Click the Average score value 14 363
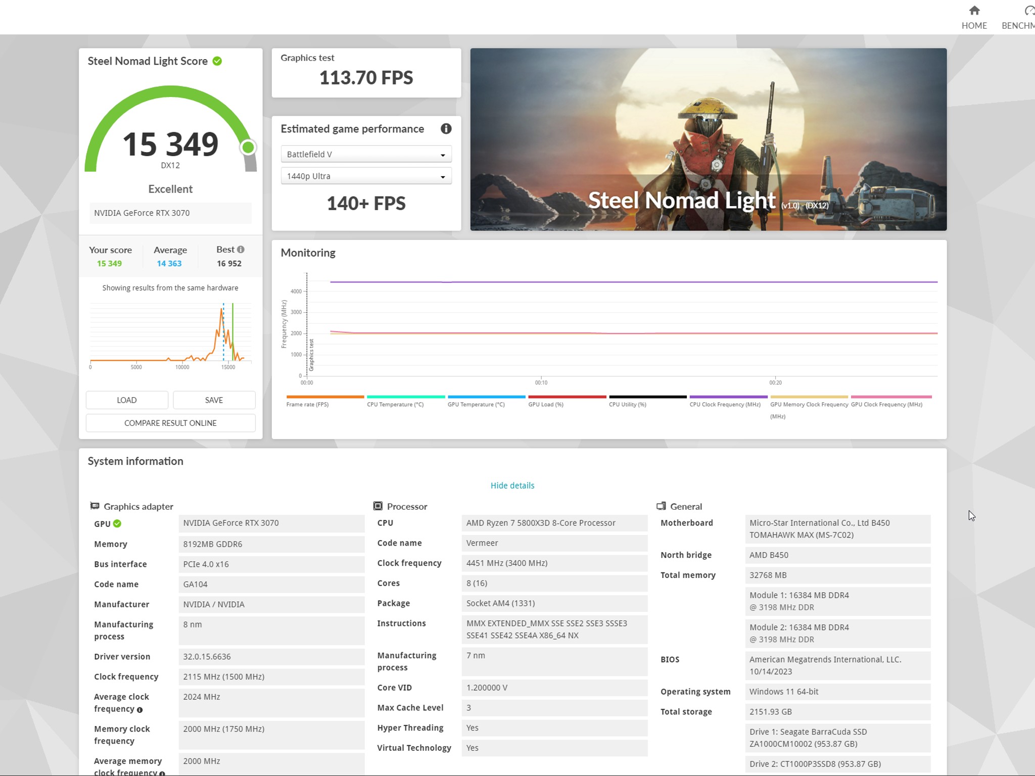Viewport: 1035px width, 776px height. tap(169, 264)
